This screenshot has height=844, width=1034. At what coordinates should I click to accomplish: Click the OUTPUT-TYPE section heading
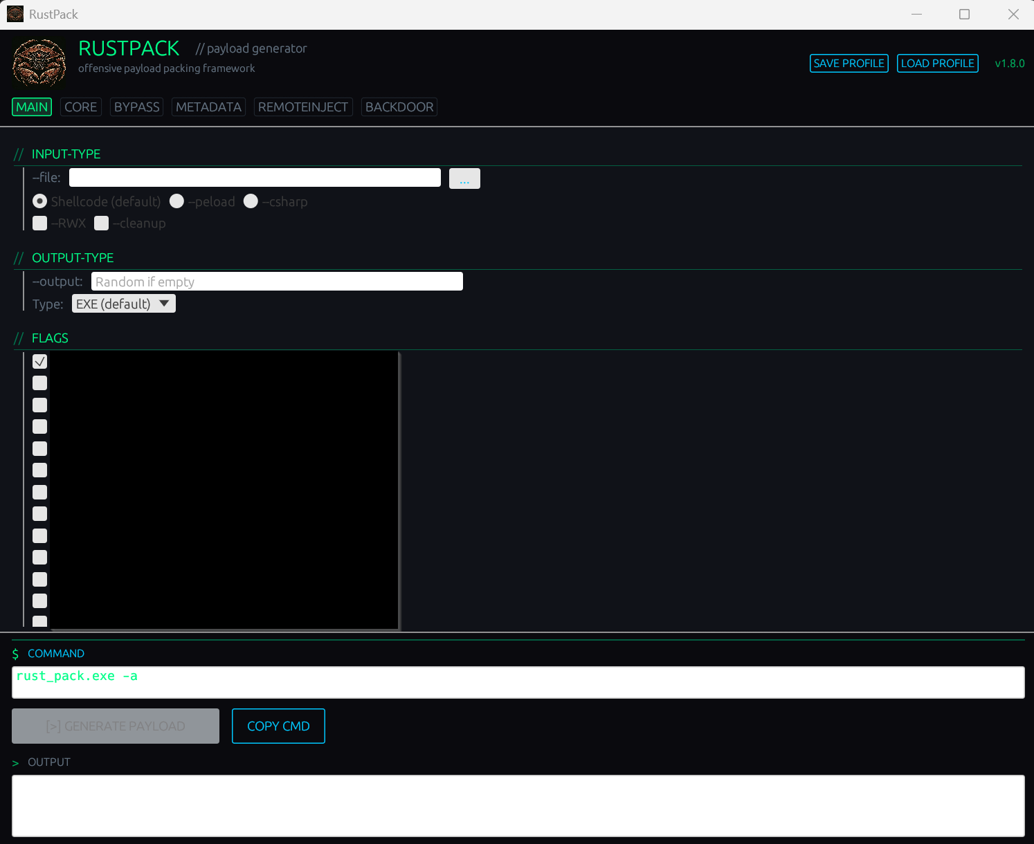[x=73, y=258]
